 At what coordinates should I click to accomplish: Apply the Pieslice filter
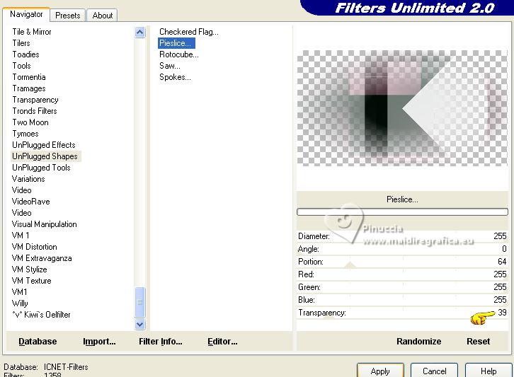click(380, 371)
